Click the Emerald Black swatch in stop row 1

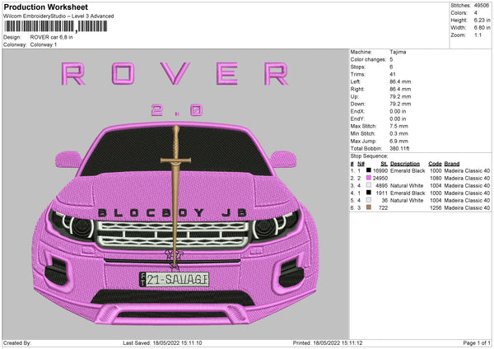pos(368,170)
